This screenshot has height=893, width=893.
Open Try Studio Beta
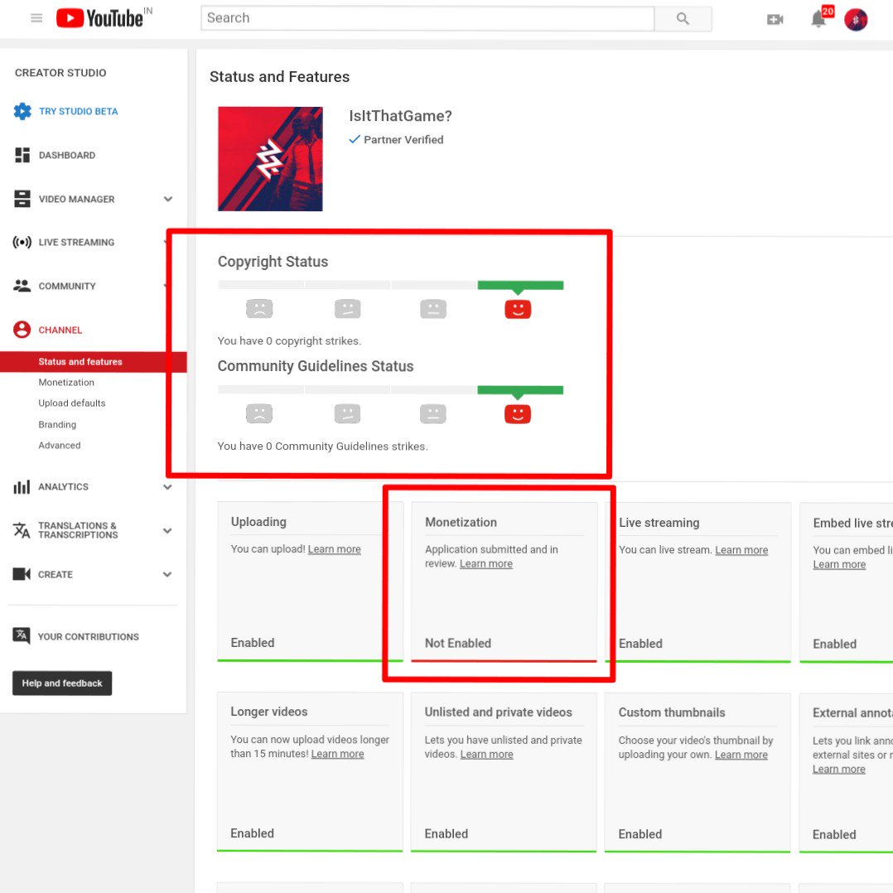pos(79,112)
